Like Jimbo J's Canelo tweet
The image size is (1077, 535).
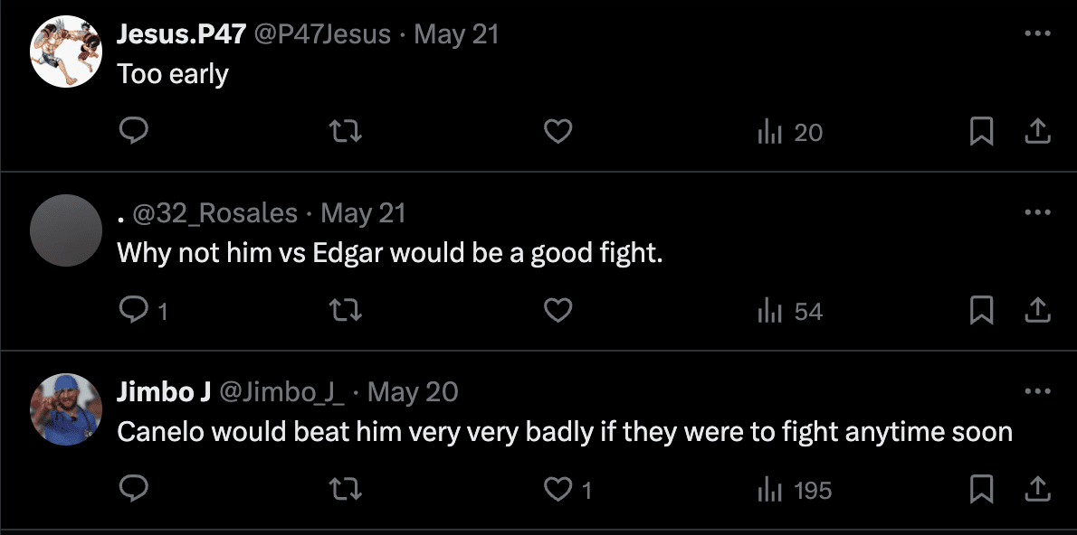tap(558, 490)
